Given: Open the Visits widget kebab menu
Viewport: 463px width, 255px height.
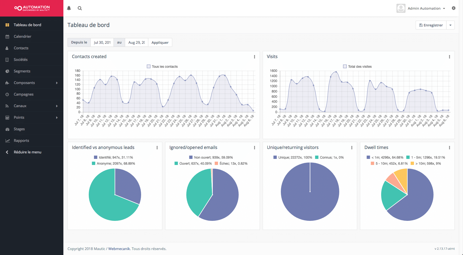Looking at the screenshot, I should click(x=449, y=57).
